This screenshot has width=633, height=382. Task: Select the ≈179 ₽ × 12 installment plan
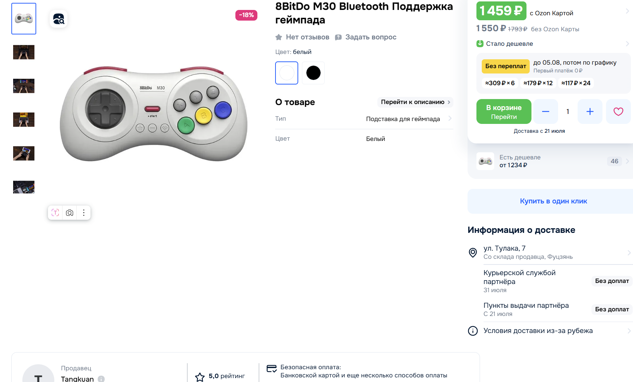coord(538,83)
